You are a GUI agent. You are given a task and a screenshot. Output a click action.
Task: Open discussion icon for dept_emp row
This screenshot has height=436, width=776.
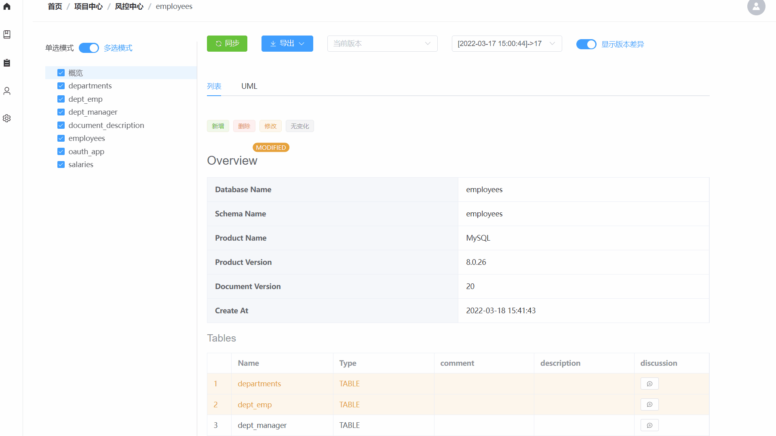649,405
